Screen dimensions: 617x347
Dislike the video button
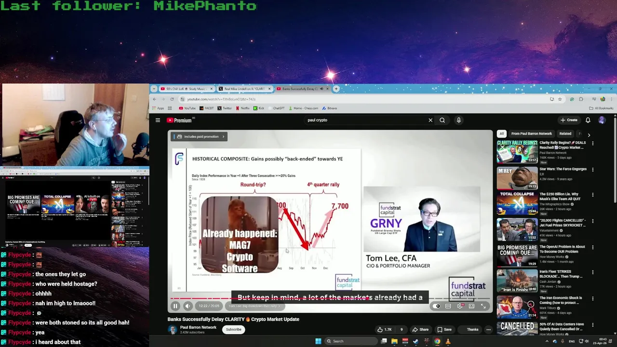coord(401,330)
